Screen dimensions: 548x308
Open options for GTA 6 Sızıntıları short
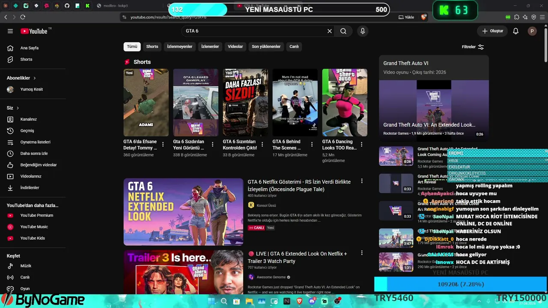coord(262,145)
